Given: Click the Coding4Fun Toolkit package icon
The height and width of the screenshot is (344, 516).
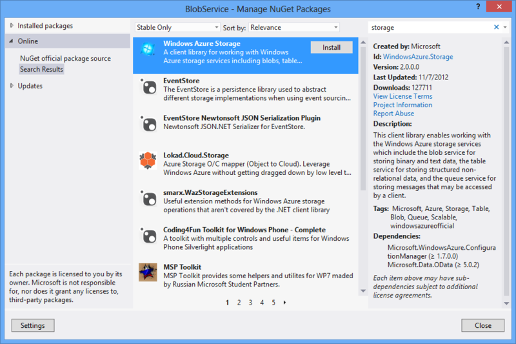Looking at the screenshot, I should tap(148, 236).
